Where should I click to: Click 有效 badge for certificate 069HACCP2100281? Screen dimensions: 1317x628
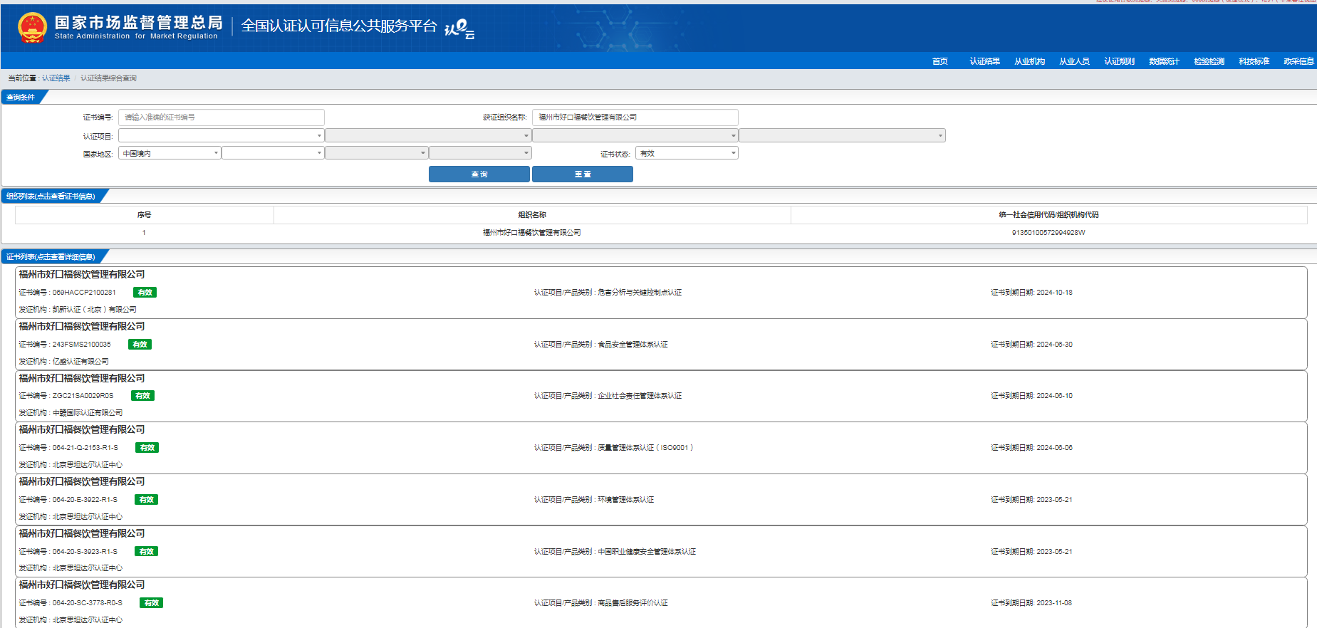[145, 293]
